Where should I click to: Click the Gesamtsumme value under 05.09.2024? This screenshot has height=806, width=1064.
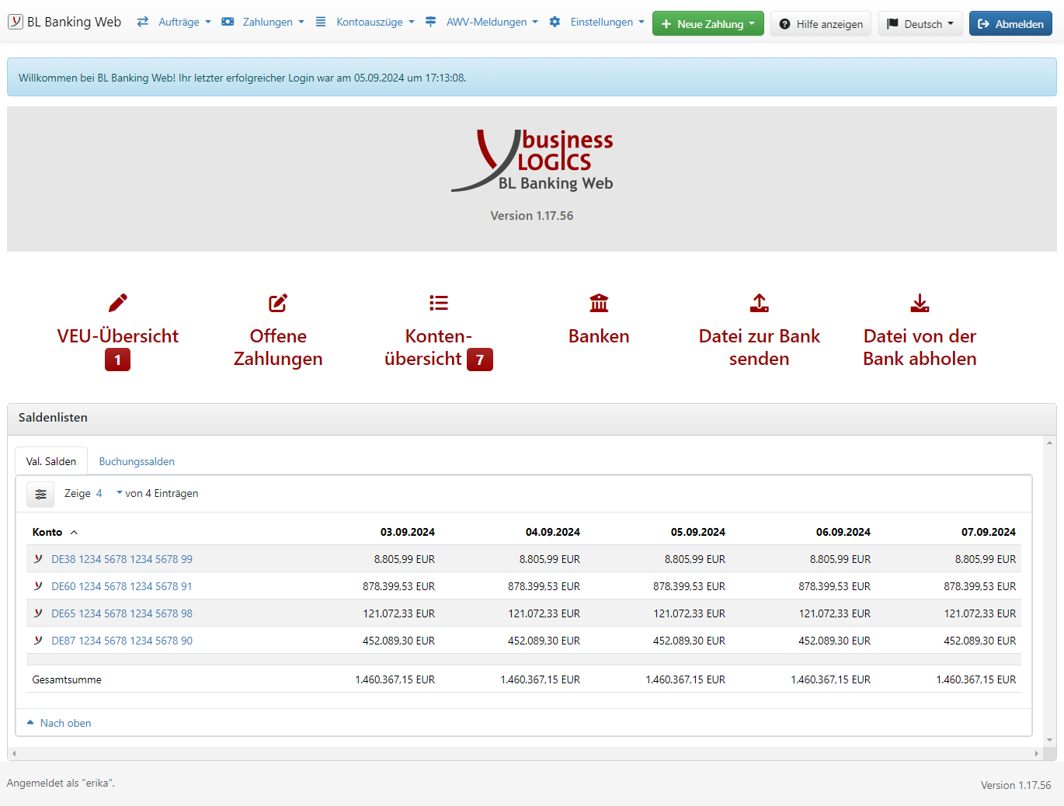click(685, 679)
